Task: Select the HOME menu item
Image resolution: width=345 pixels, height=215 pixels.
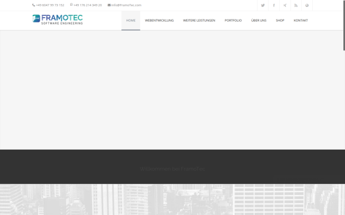Action: [x=131, y=21]
